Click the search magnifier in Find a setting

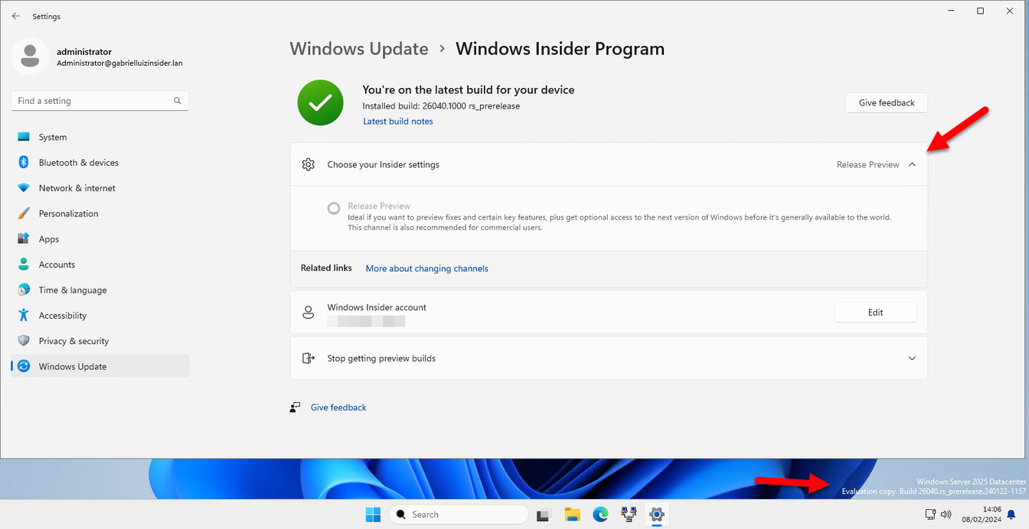tap(178, 101)
